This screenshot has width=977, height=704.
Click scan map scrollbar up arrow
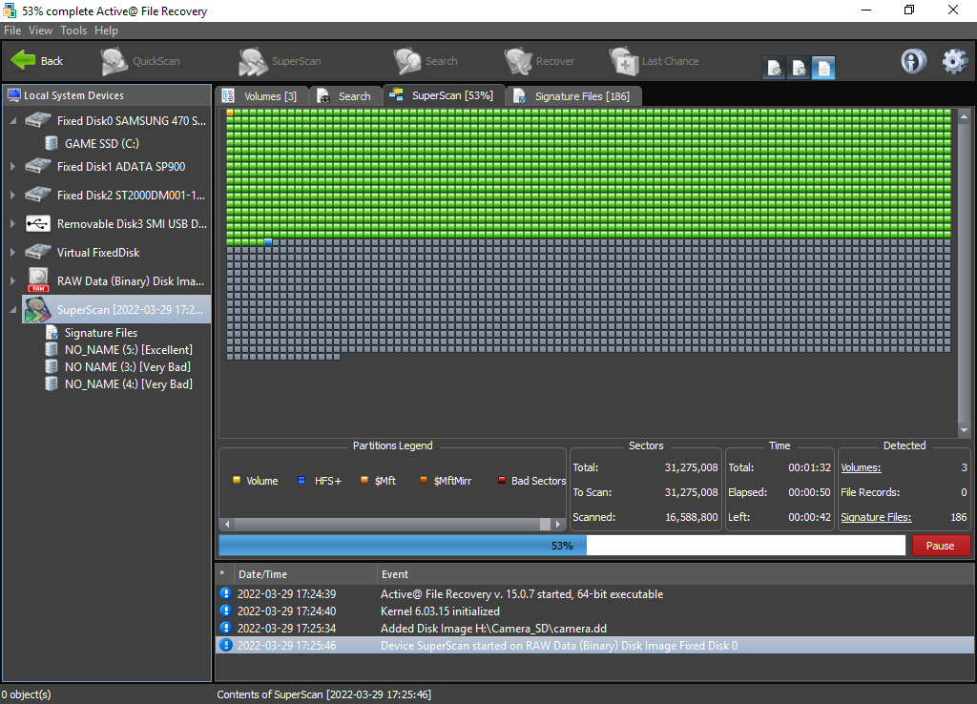[964, 115]
